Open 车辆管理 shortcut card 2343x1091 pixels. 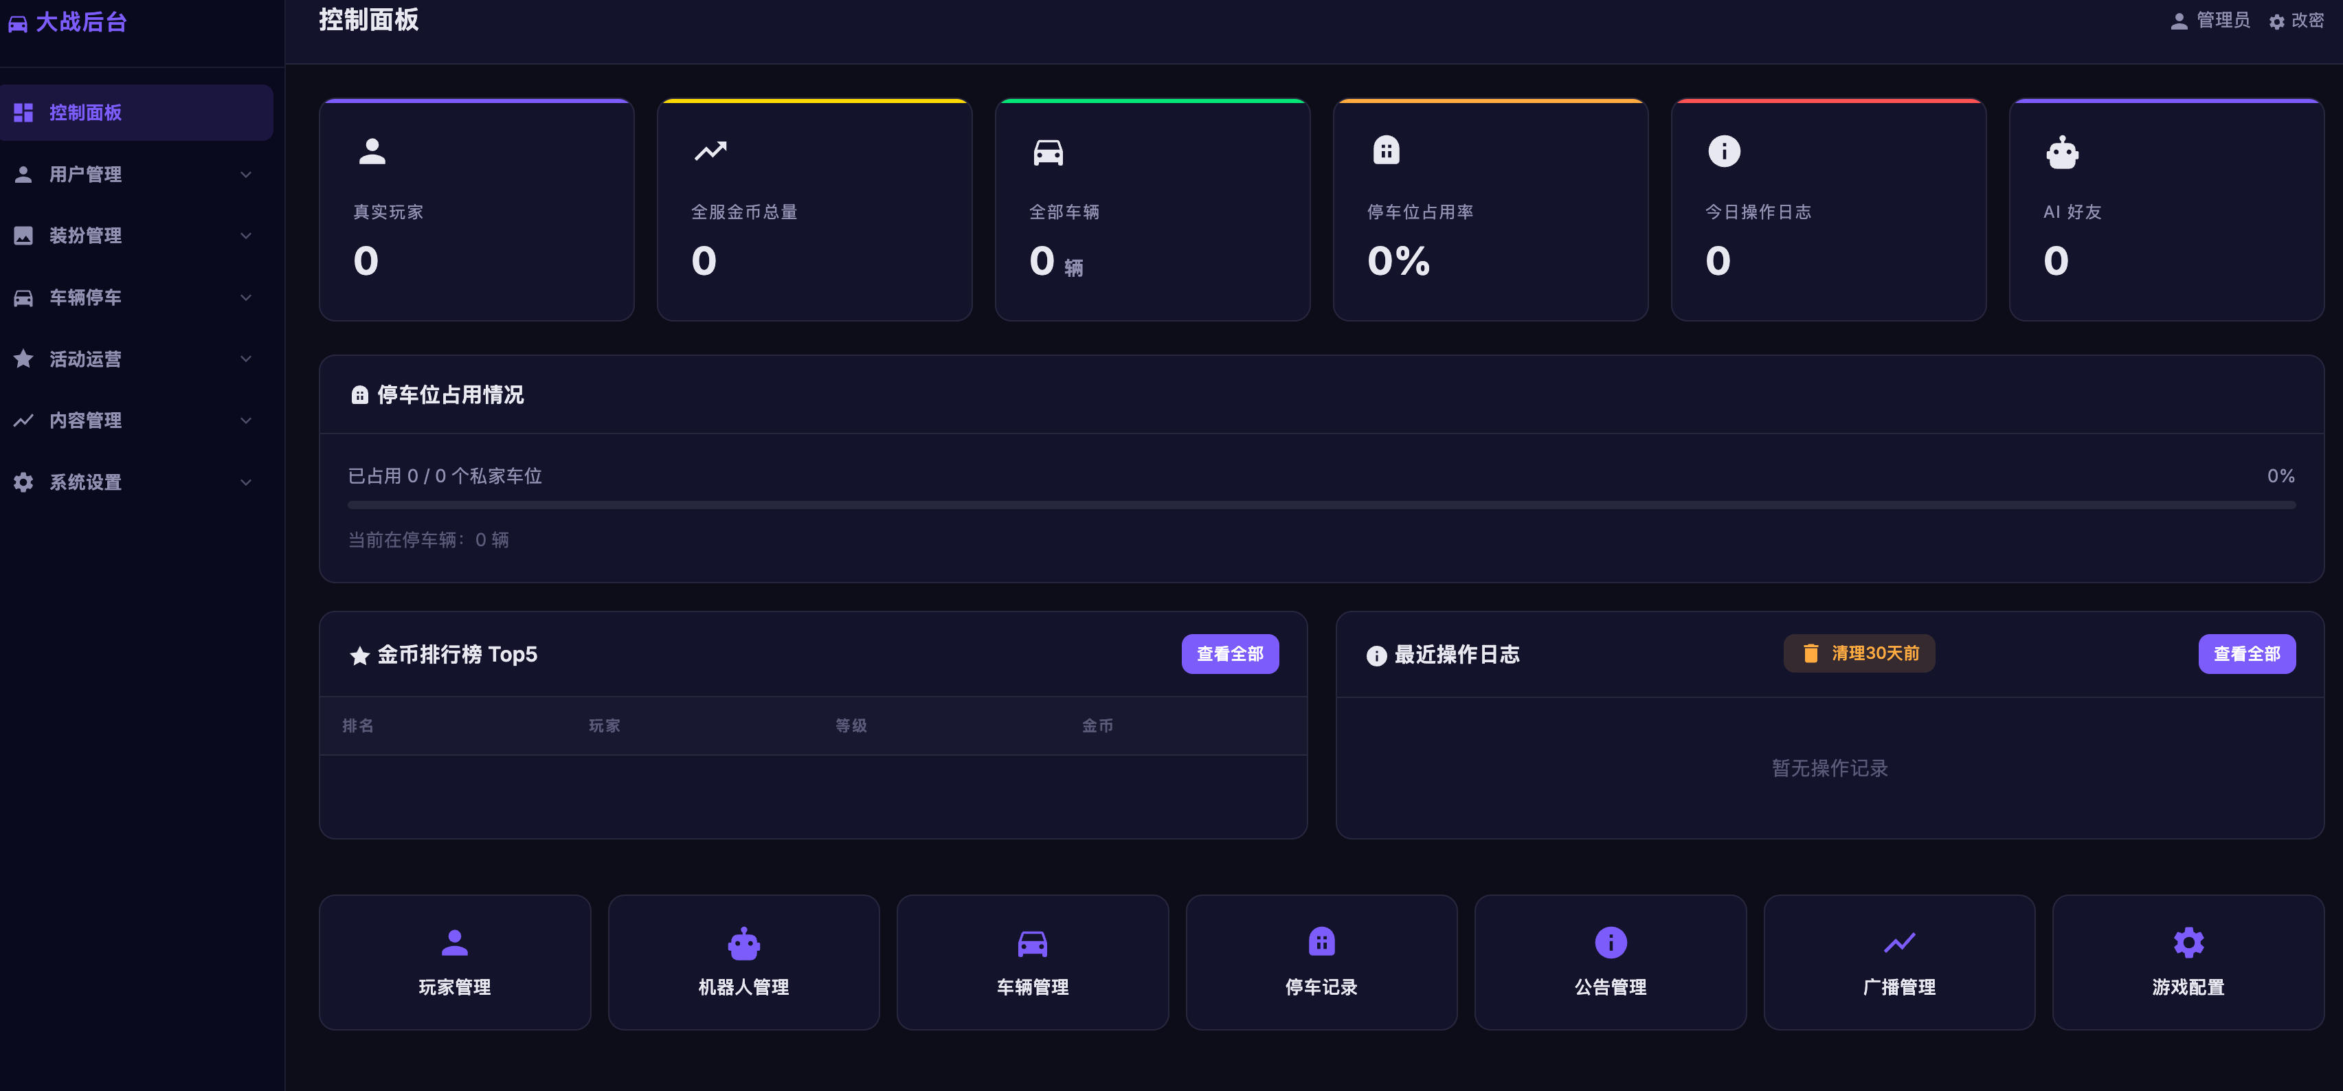tap(1032, 962)
